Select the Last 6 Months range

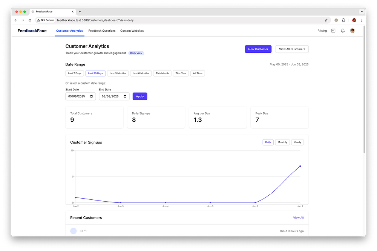[141, 73]
